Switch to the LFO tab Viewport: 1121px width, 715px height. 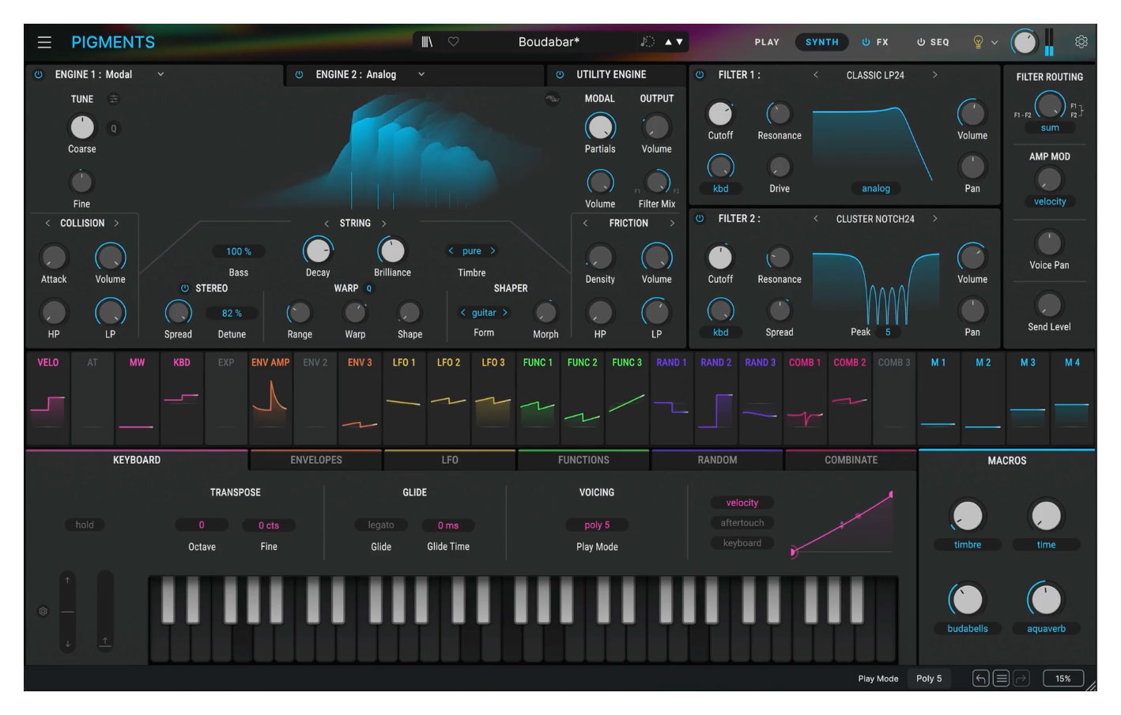pyautogui.click(x=450, y=460)
